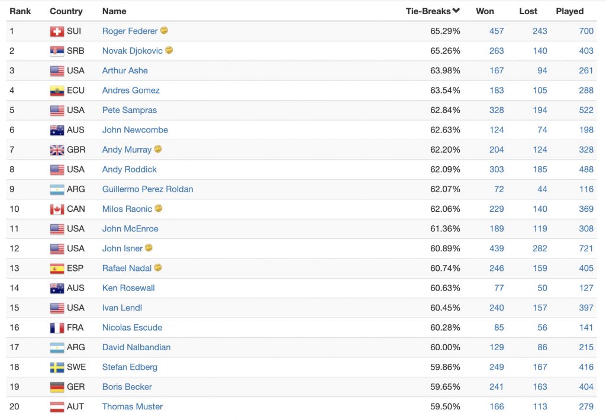
Task: Open Pete Sampras player profile link
Action: pos(130,110)
